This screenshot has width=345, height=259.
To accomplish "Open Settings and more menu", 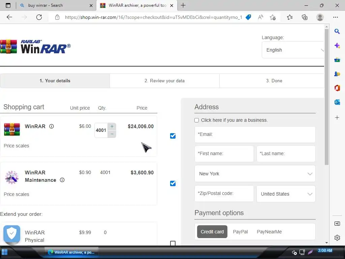I will pyautogui.click(x=335, y=17).
